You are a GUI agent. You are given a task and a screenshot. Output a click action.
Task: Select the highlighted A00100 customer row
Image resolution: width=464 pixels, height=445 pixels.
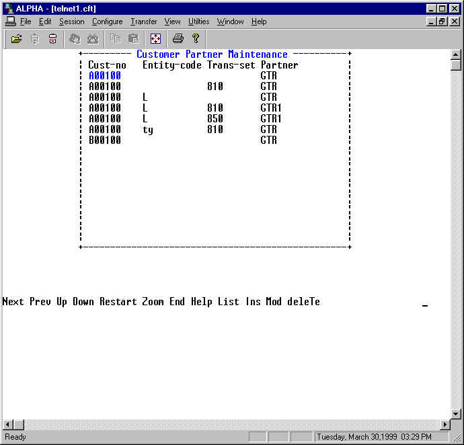tap(105, 76)
